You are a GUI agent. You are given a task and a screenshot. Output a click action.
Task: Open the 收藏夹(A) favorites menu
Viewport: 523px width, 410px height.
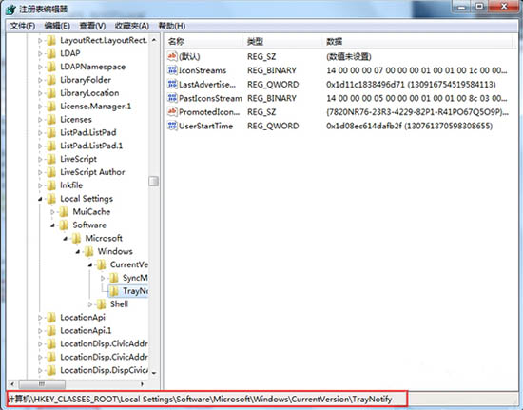(132, 26)
